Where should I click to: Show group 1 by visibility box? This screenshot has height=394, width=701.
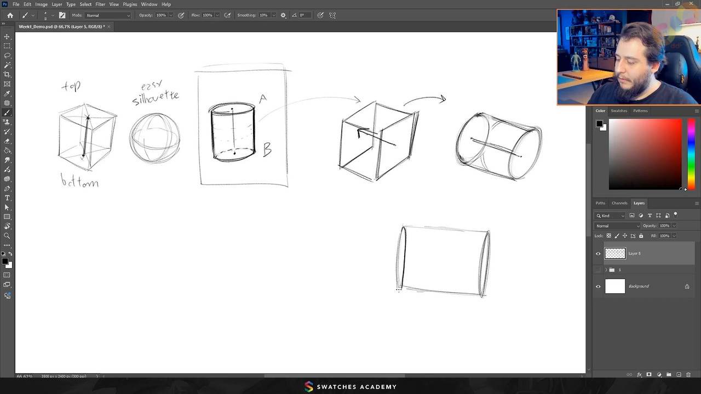point(598,270)
